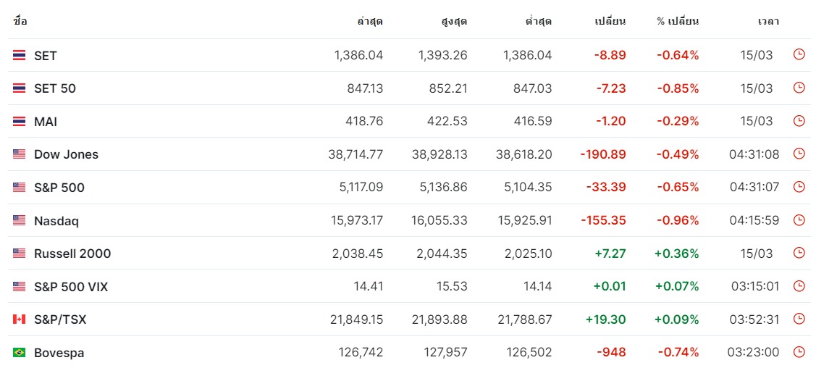Viewport: 816px width, 368px height.
Task: Click the clock icon in Bovespa row
Action: pos(799,352)
